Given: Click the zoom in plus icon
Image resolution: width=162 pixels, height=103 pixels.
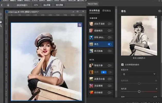Looking at the screenshot, I should tap(1, 14).
